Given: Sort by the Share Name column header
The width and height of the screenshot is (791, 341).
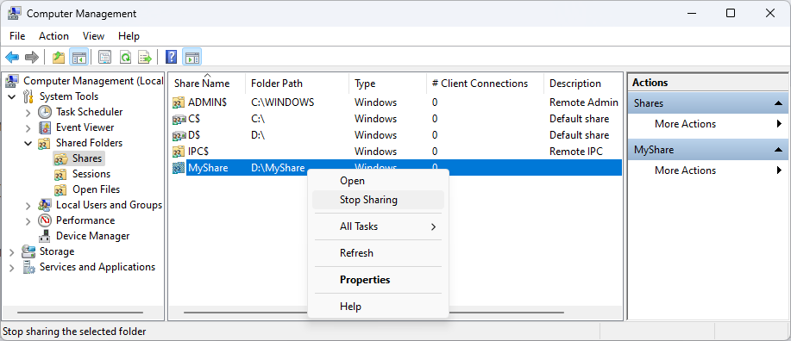Looking at the screenshot, I should coord(207,84).
